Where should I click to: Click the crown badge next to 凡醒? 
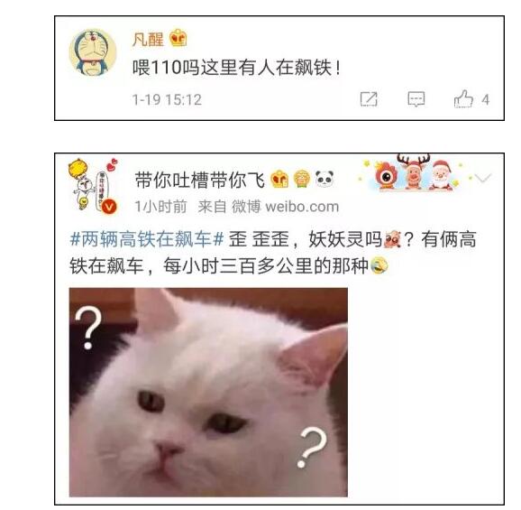tap(178, 38)
